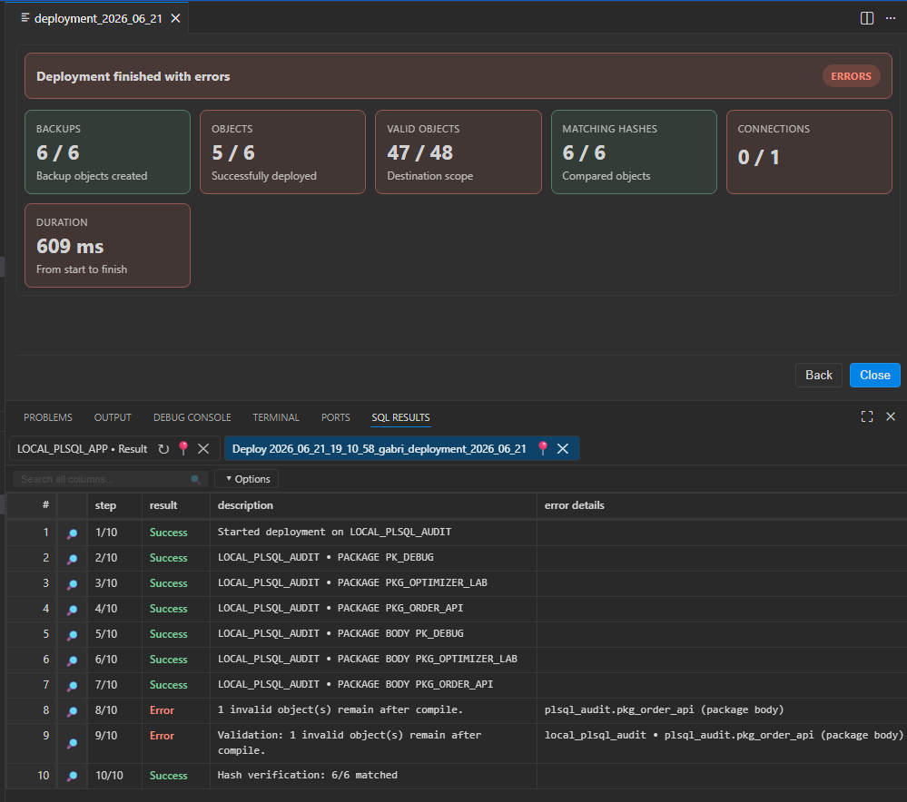Click 'PACKAGE BODY PKG_ORDER_API' cell
The image size is (907, 802).
pos(373,685)
